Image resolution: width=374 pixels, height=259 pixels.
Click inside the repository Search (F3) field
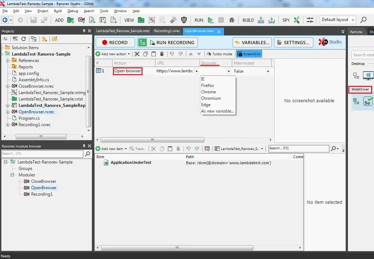298,149
